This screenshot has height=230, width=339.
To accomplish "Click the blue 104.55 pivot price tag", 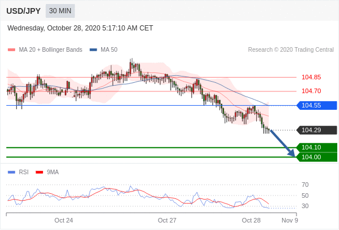I will tap(317, 105).
